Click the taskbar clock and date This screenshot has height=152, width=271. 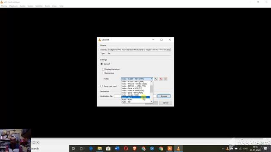pos(255,149)
